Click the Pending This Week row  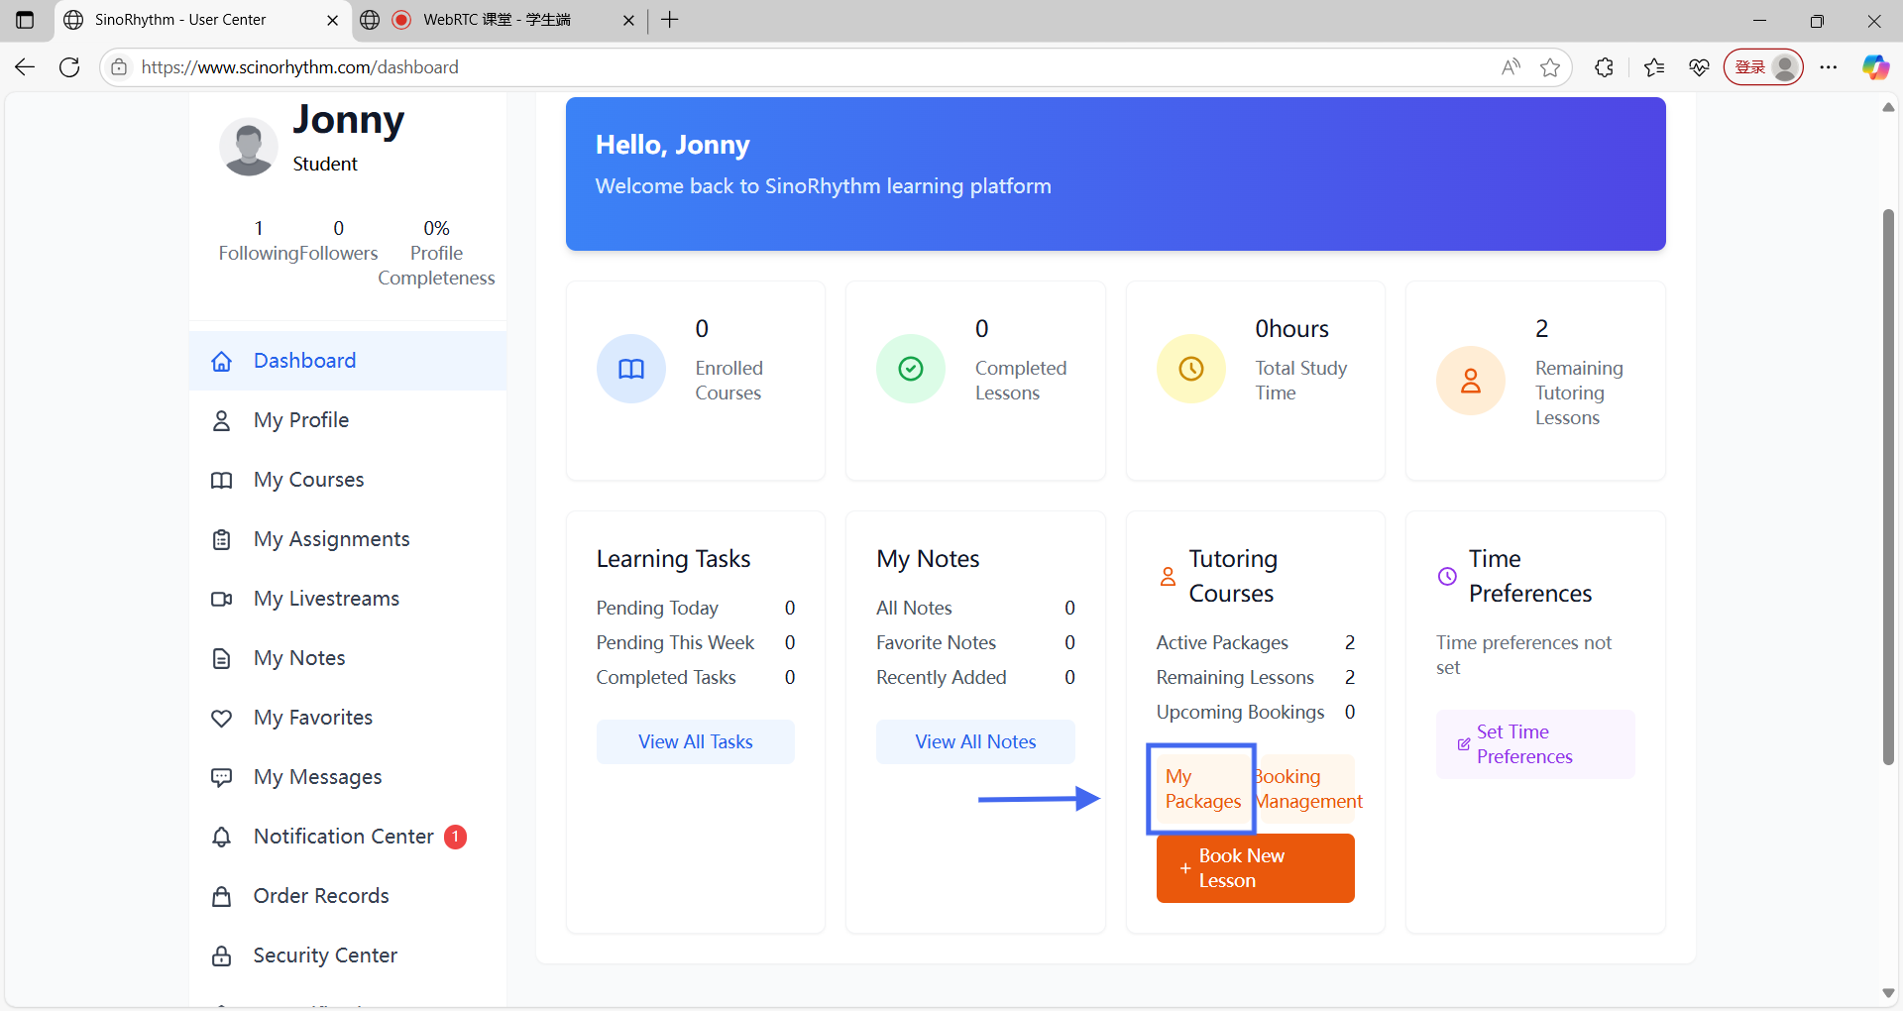696,643
